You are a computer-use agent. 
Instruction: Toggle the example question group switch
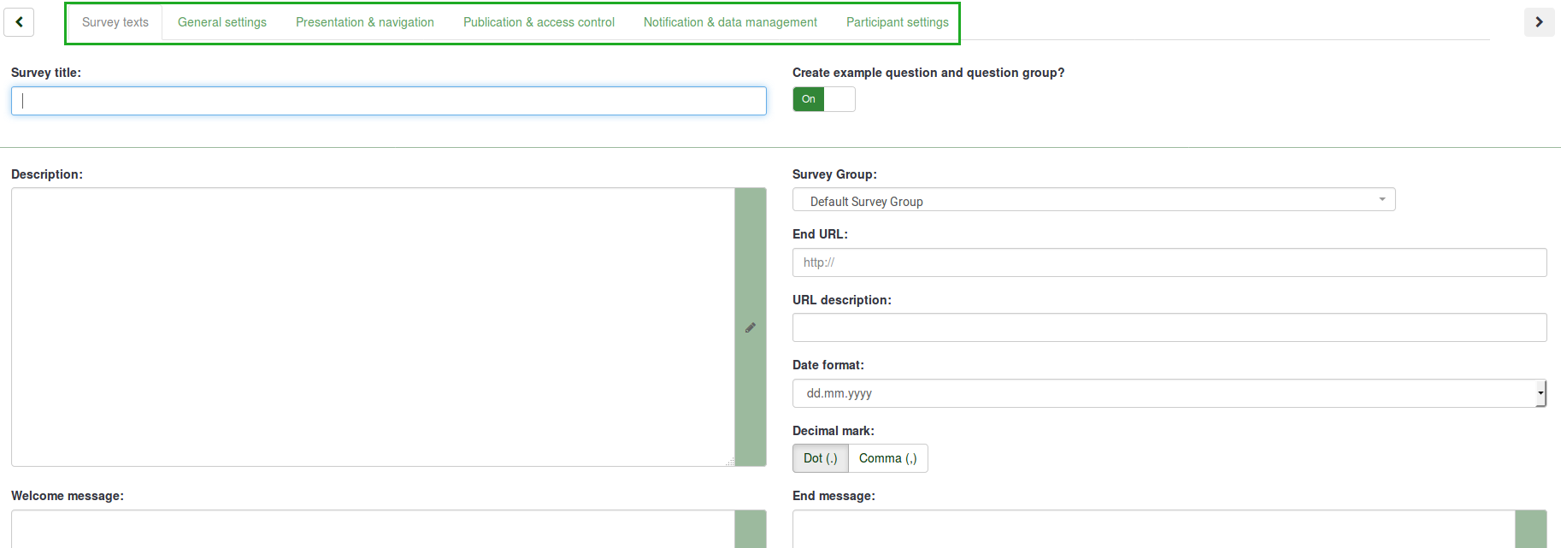pos(823,99)
